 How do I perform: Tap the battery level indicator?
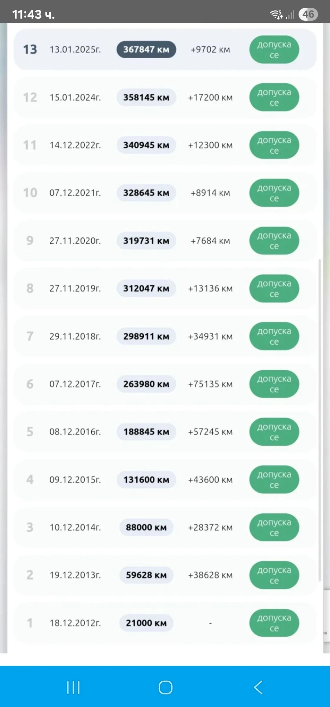pos(308,14)
